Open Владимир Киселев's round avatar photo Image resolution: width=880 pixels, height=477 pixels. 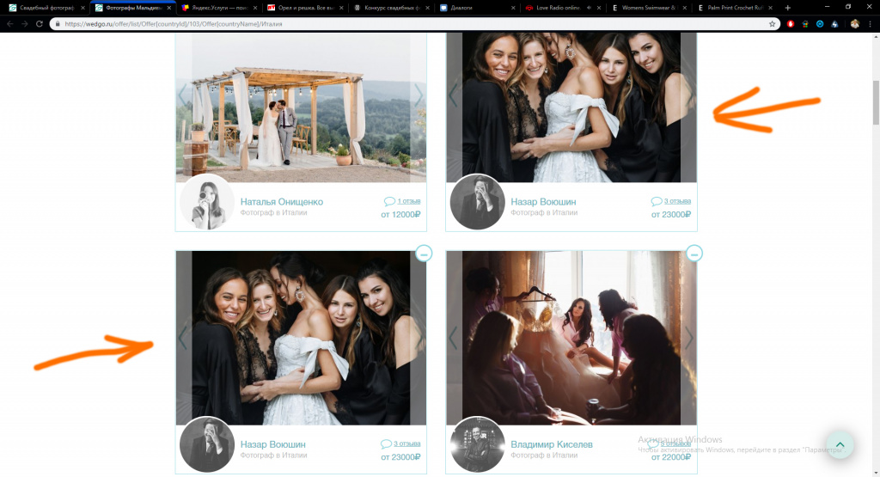[478, 445]
